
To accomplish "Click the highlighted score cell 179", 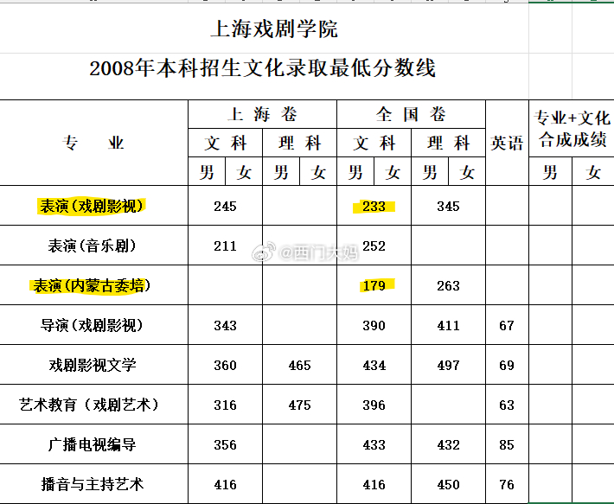I will point(374,285).
